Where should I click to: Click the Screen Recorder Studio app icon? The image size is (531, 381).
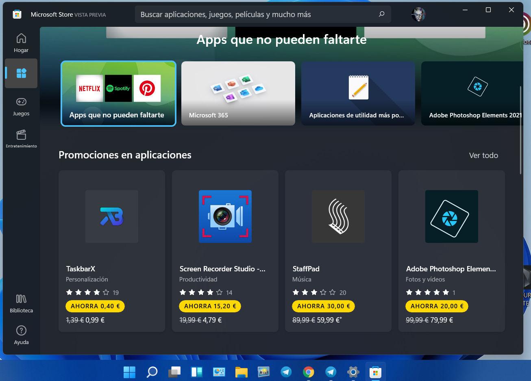click(225, 216)
